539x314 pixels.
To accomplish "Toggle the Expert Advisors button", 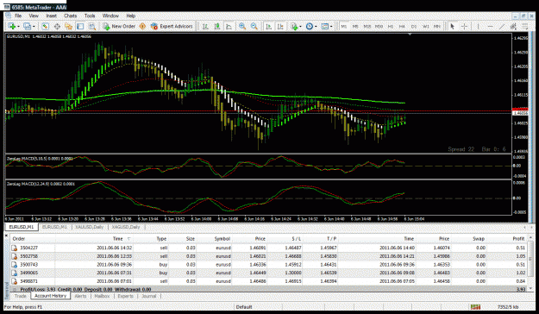I will [x=172, y=26].
